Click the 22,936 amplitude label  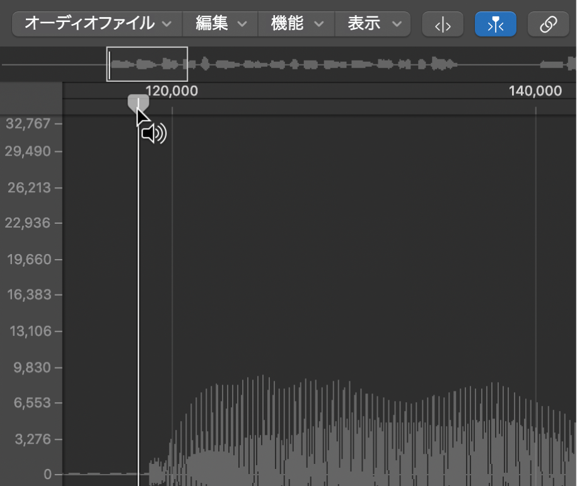coord(28,223)
